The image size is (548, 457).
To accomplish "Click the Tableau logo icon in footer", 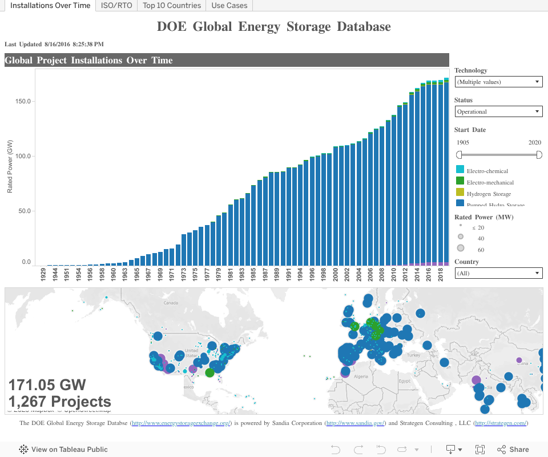I will coord(24,450).
